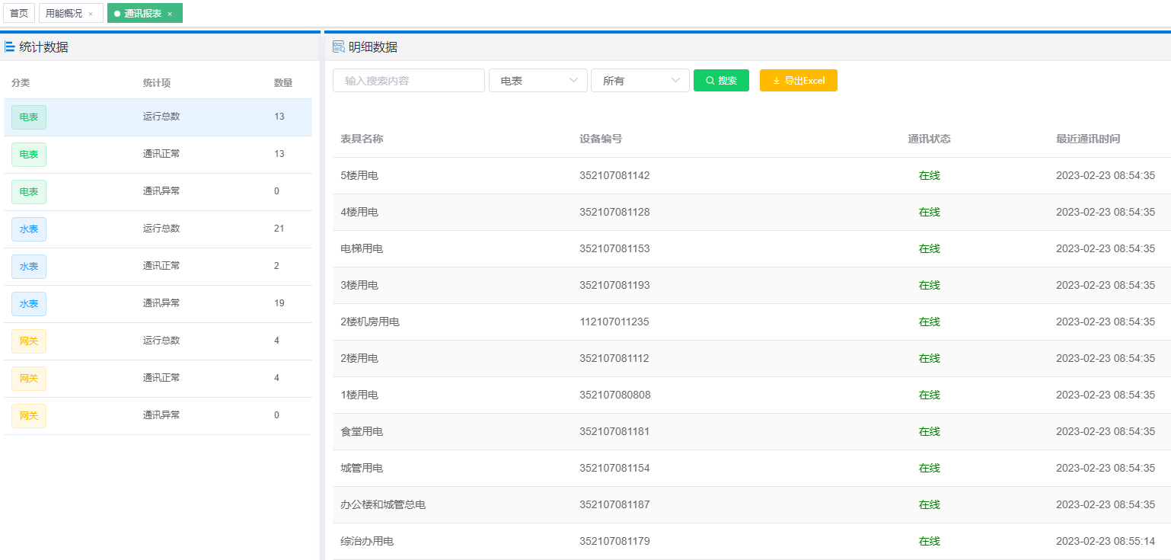Image resolution: width=1171 pixels, height=560 pixels.
Task: Open the 电表 meter type dropdown
Action: coord(538,80)
